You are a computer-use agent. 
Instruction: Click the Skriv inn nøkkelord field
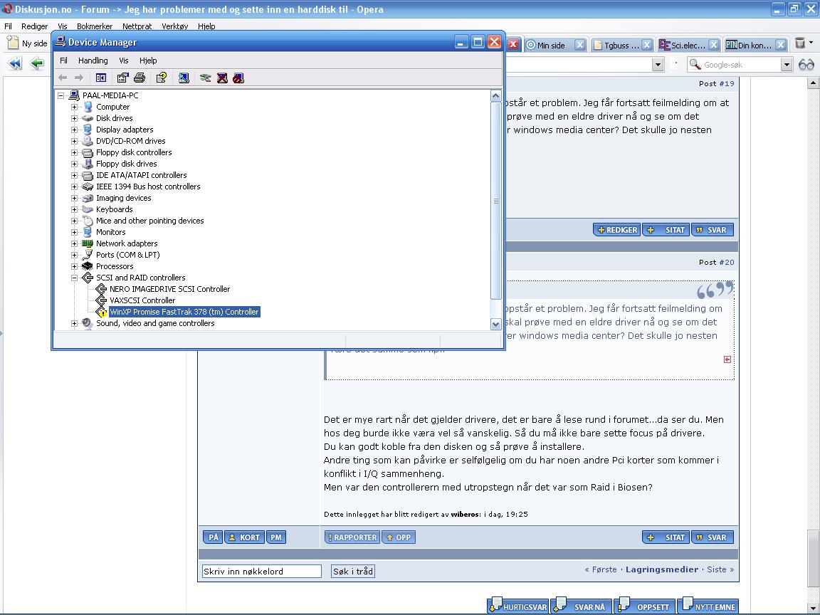(261, 571)
